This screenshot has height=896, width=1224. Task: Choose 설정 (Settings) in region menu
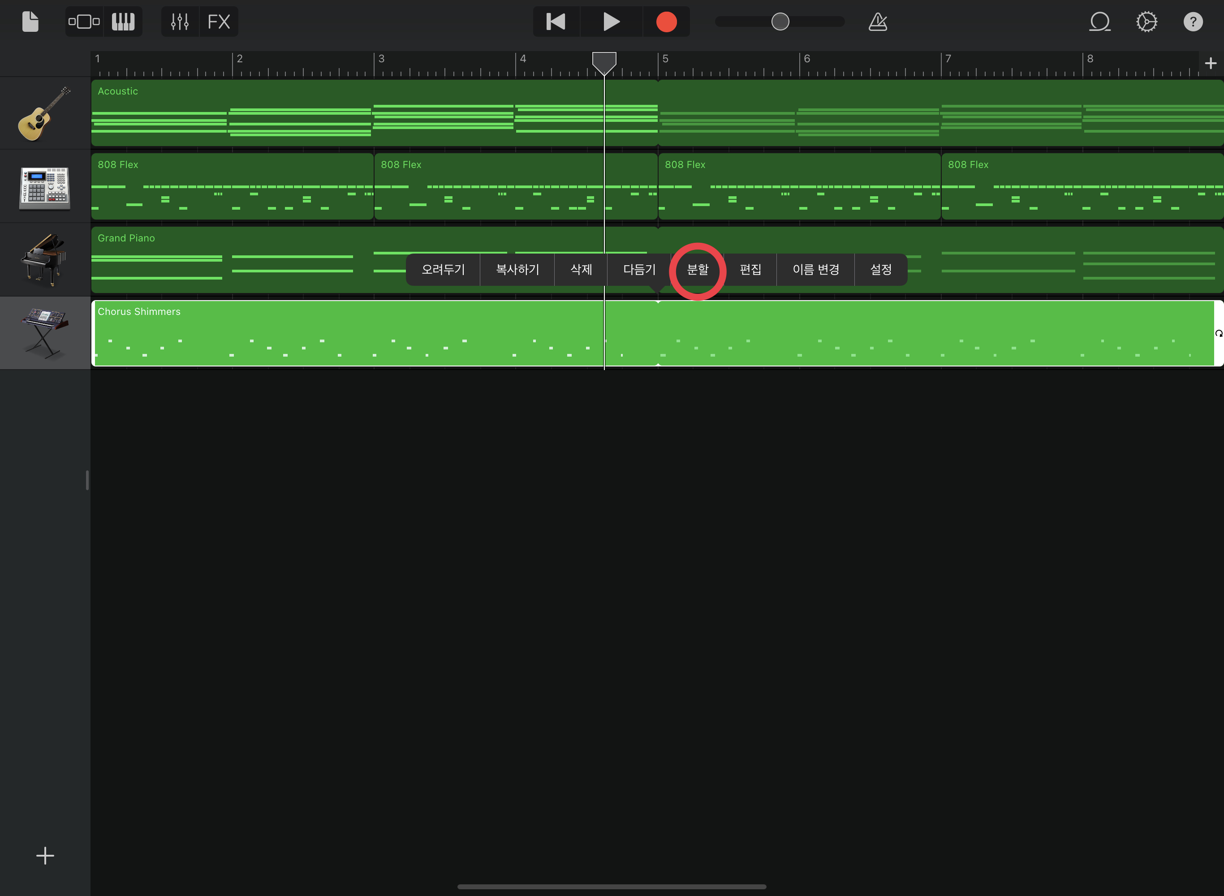pos(881,270)
